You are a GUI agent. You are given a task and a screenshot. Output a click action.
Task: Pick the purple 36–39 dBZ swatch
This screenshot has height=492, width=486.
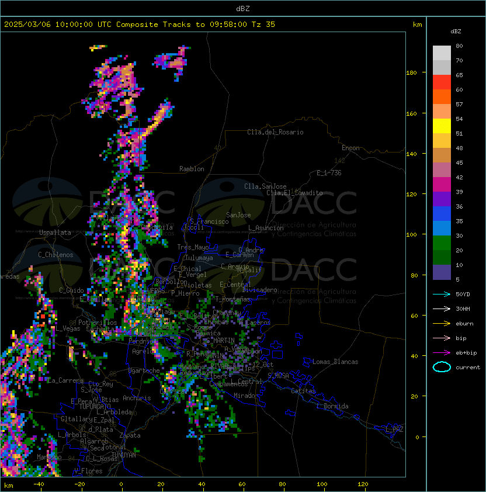point(442,199)
